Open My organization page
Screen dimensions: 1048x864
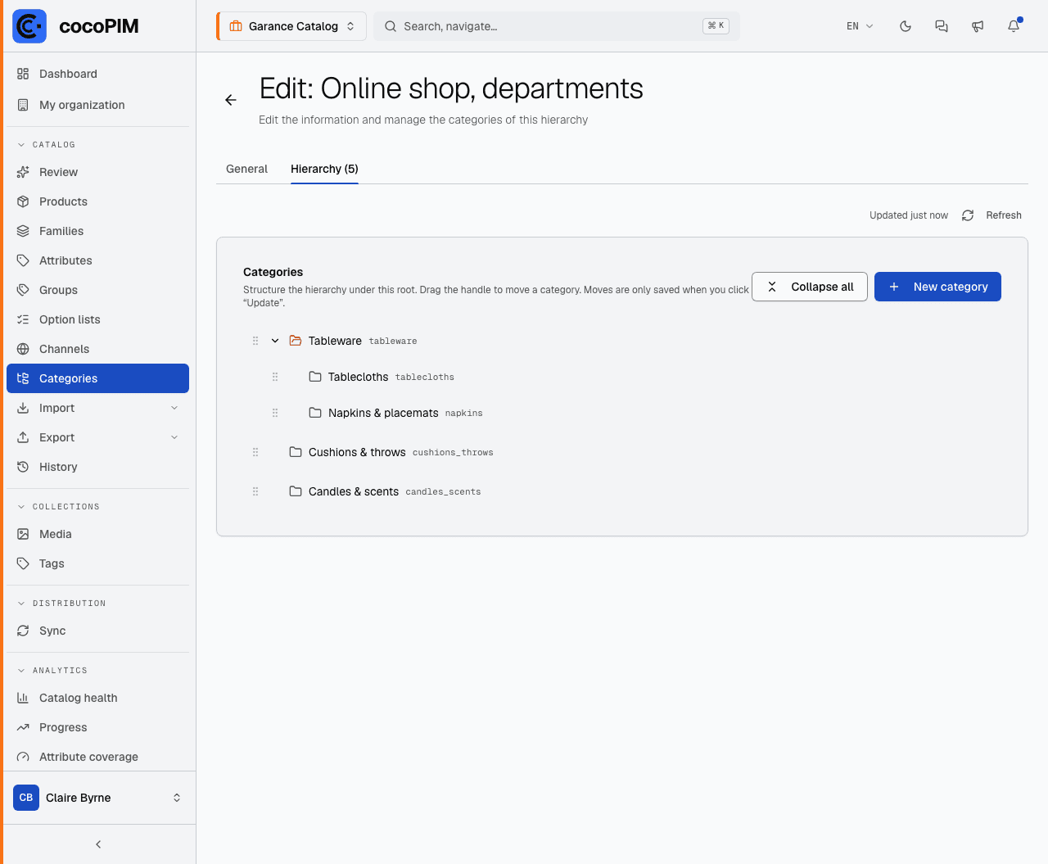click(x=97, y=105)
